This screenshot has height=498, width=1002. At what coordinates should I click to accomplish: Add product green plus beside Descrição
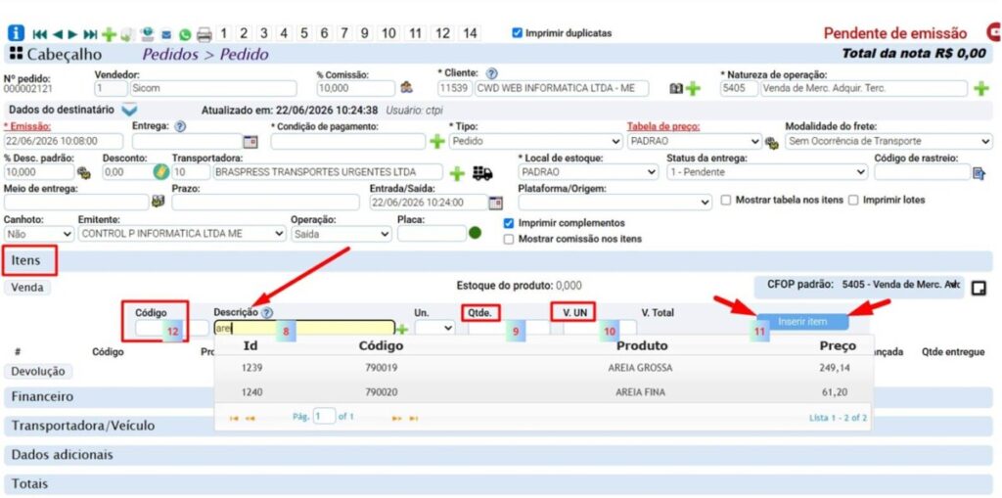click(x=402, y=330)
